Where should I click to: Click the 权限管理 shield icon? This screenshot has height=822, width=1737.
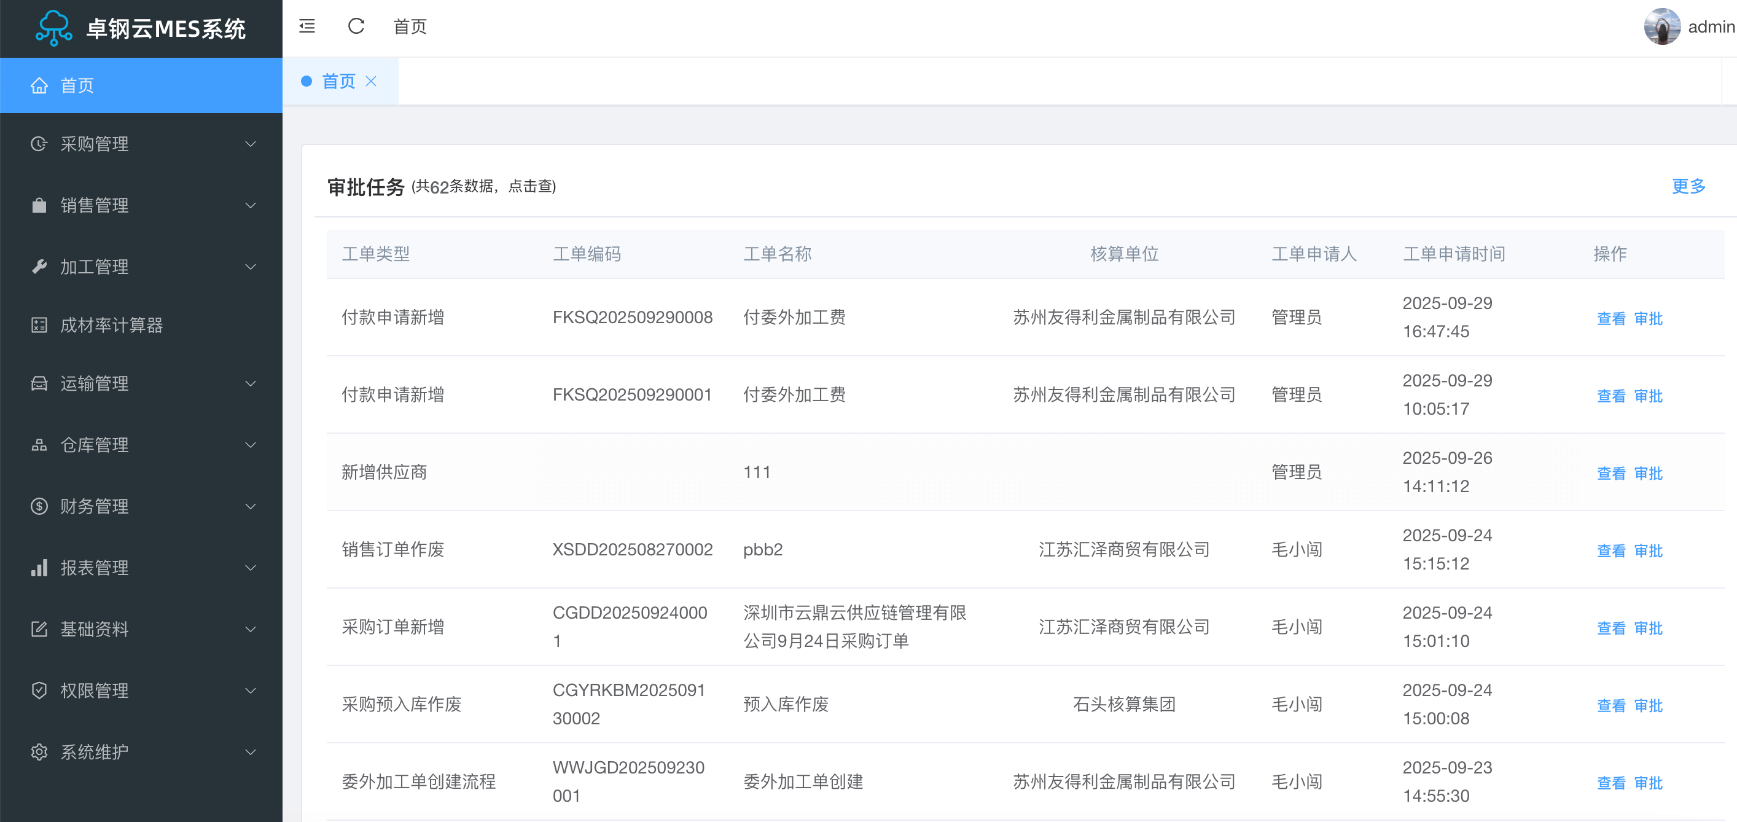coord(39,690)
